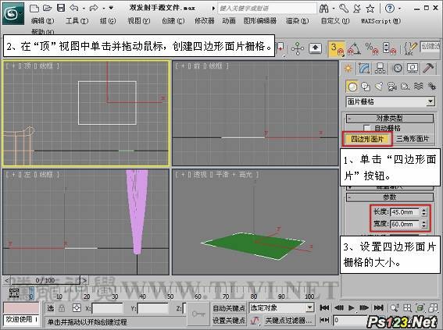
Task: Select the Cameras category icon
Action: (x=392, y=87)
